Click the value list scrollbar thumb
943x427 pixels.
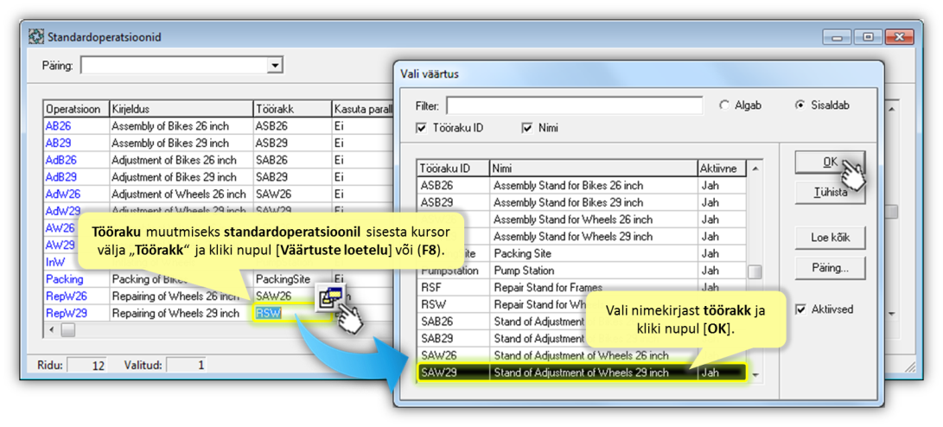coord(755,271)
